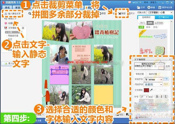Click the 应用 apply button
Screen dimensions: 175x124
(167, 66)
